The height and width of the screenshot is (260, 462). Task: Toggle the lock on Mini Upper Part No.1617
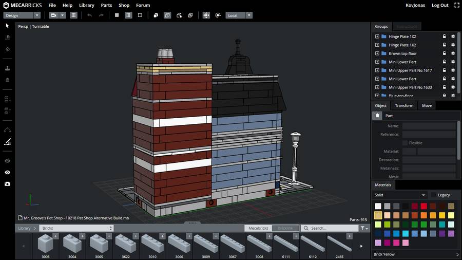445,70
